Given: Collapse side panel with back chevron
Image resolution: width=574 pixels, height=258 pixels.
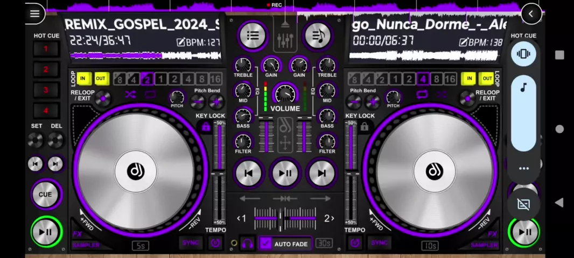Looking at the screenshot, I should [531, 14].
